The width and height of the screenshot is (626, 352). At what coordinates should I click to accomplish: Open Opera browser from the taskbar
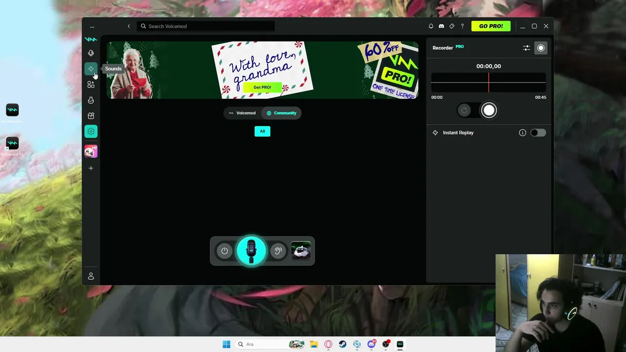pyautogui.click(x=328, y=344)
